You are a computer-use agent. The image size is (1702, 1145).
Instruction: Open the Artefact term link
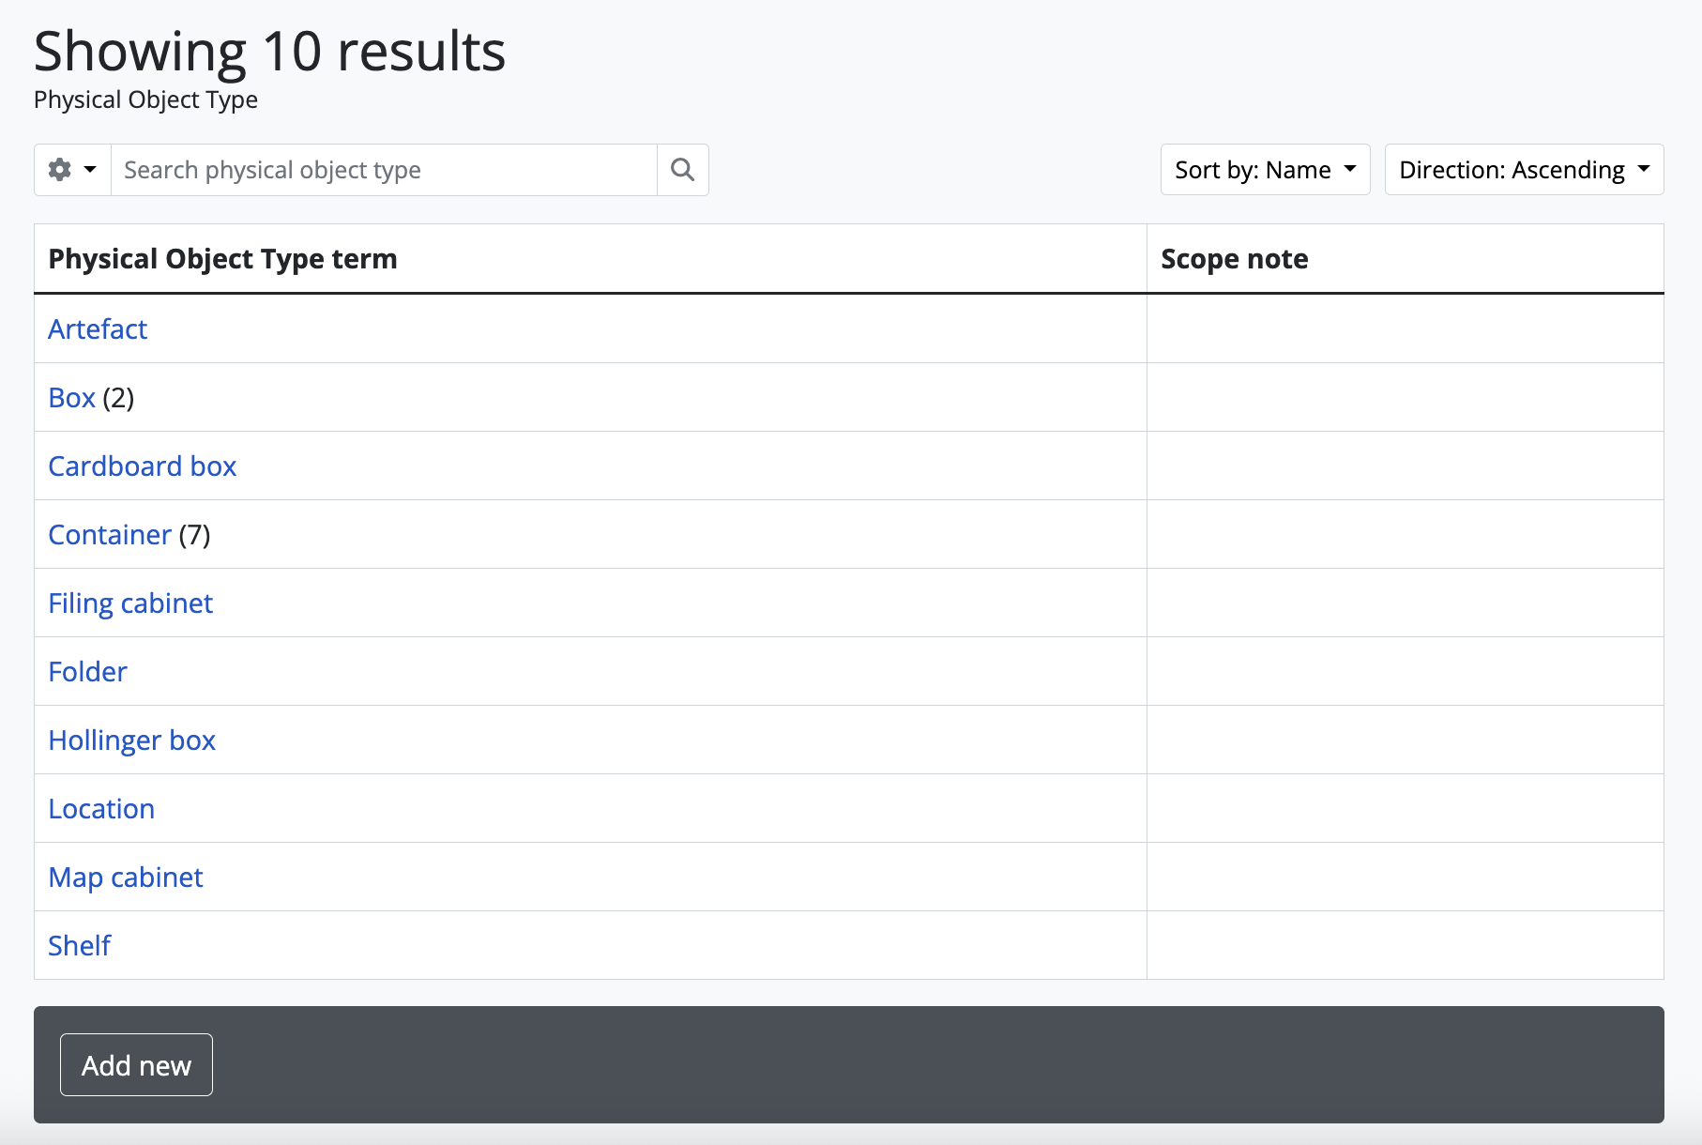tap(98, 329)
